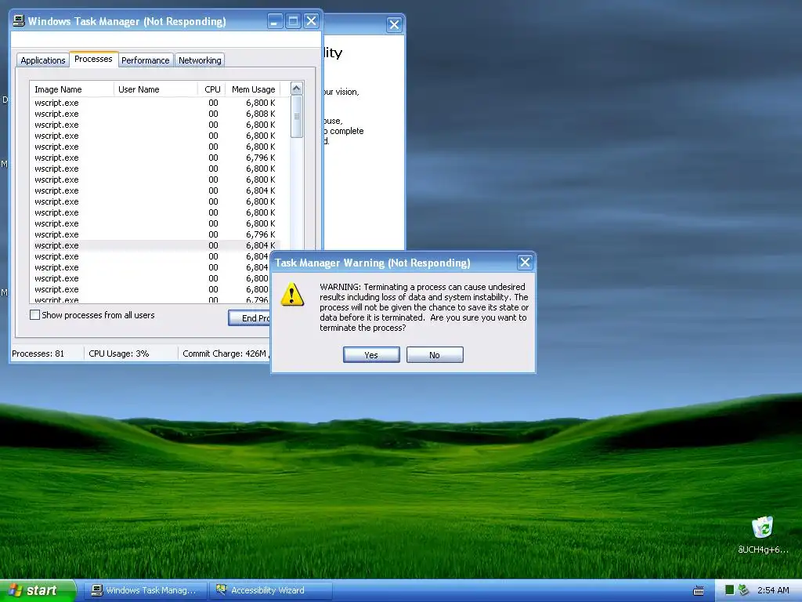Click the warning message text in dialog
The height and width of the screenshot is (602, 802).
[x=424, y=307]
